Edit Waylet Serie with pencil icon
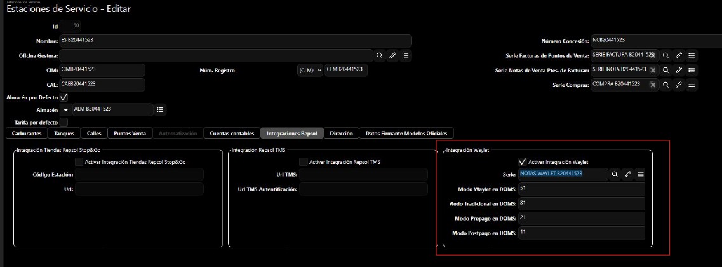Viewport: 722px width, 267px height. coord(627,174)
